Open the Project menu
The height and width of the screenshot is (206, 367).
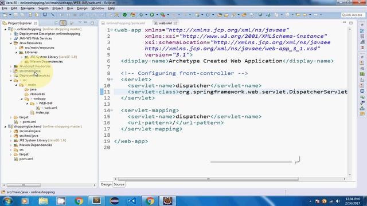(57, 8)
